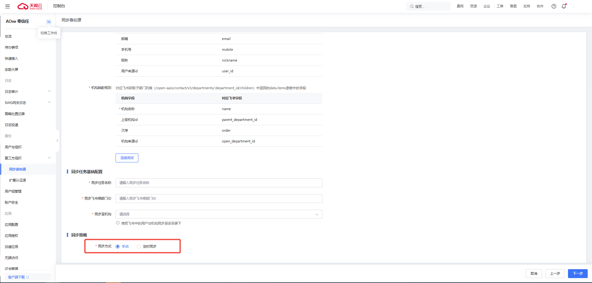Click the 同步身份源 page title
Viewport: 592px width, 283px height.
point(71,20)
